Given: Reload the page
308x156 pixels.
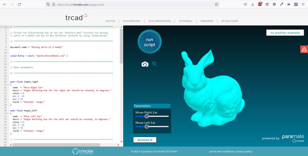Looking at the screenshot, I should pyautogui.click(x=19, y=4).
